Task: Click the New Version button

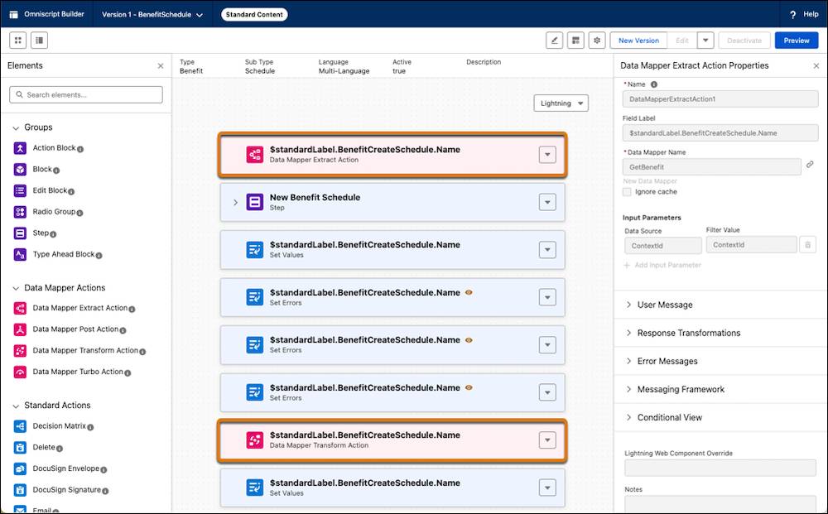Action: point(638,40)
